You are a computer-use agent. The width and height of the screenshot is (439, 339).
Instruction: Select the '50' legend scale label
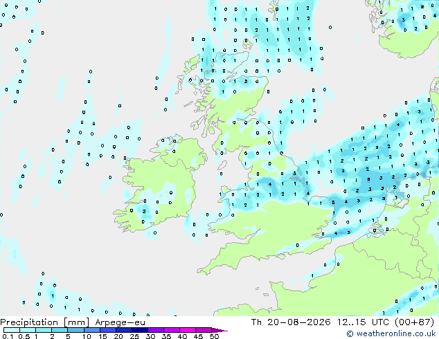(214, 336)
